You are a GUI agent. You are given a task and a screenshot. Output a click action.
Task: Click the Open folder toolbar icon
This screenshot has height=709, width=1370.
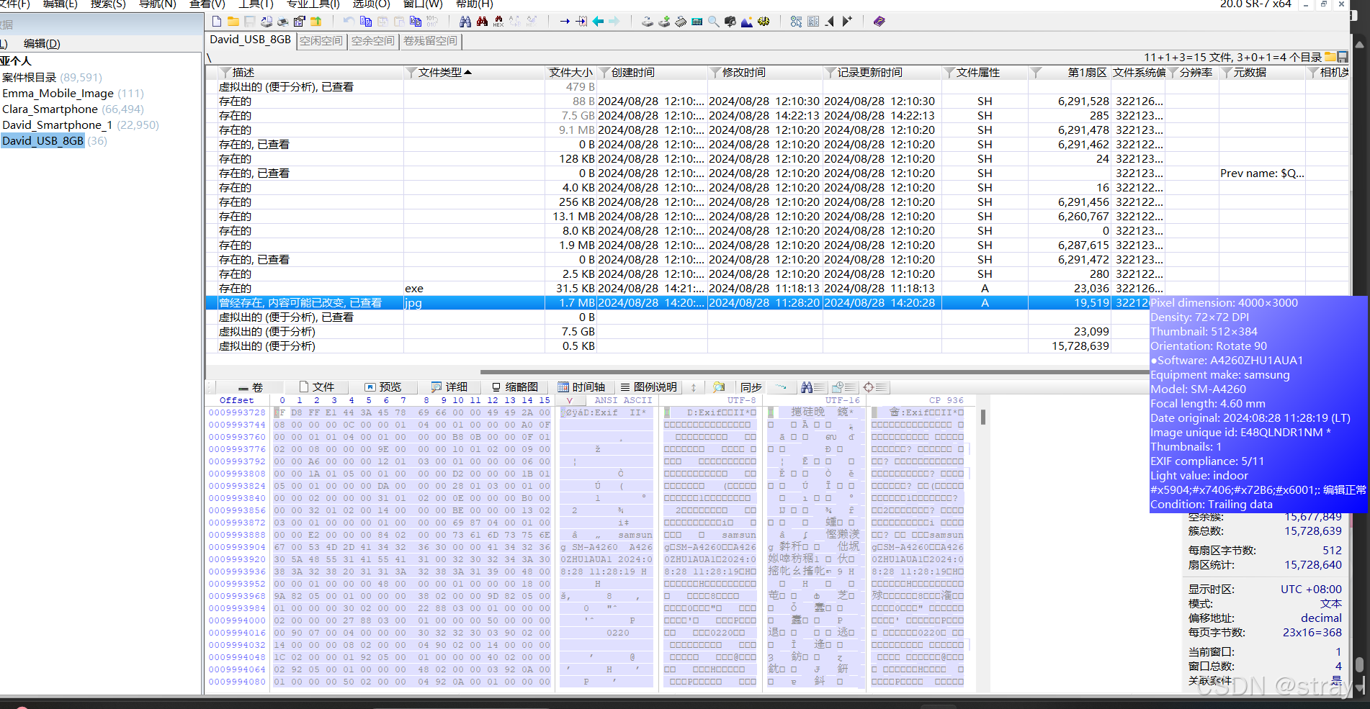click(233, 22)
